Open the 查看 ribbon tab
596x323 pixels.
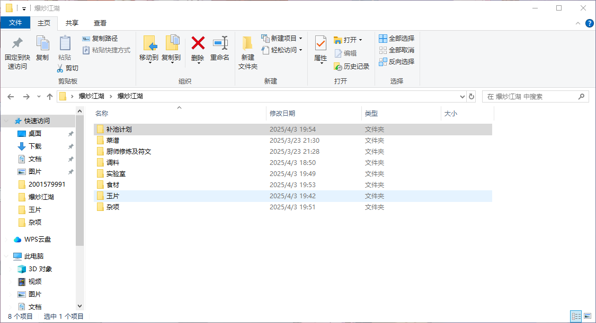[x=100, y=23]
